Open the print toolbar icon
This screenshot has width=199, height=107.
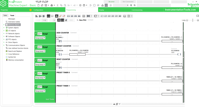click(x=52, y=5)
